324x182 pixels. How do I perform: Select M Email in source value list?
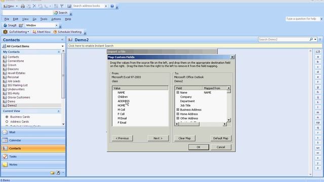click(x=122, y=118)
